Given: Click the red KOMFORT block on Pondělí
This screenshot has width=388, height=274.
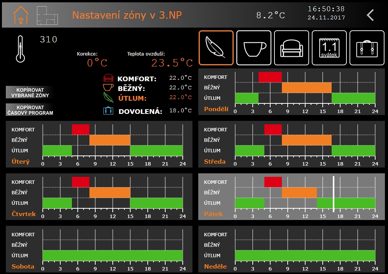Looking at the screenshot, I should [270, 77].
